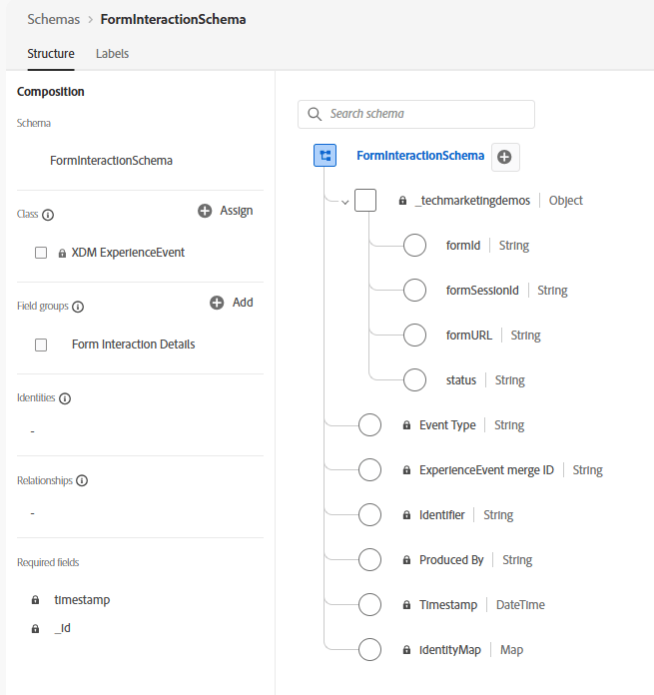Click lock icon beside Produced By
654x695 pixels.
406,560
